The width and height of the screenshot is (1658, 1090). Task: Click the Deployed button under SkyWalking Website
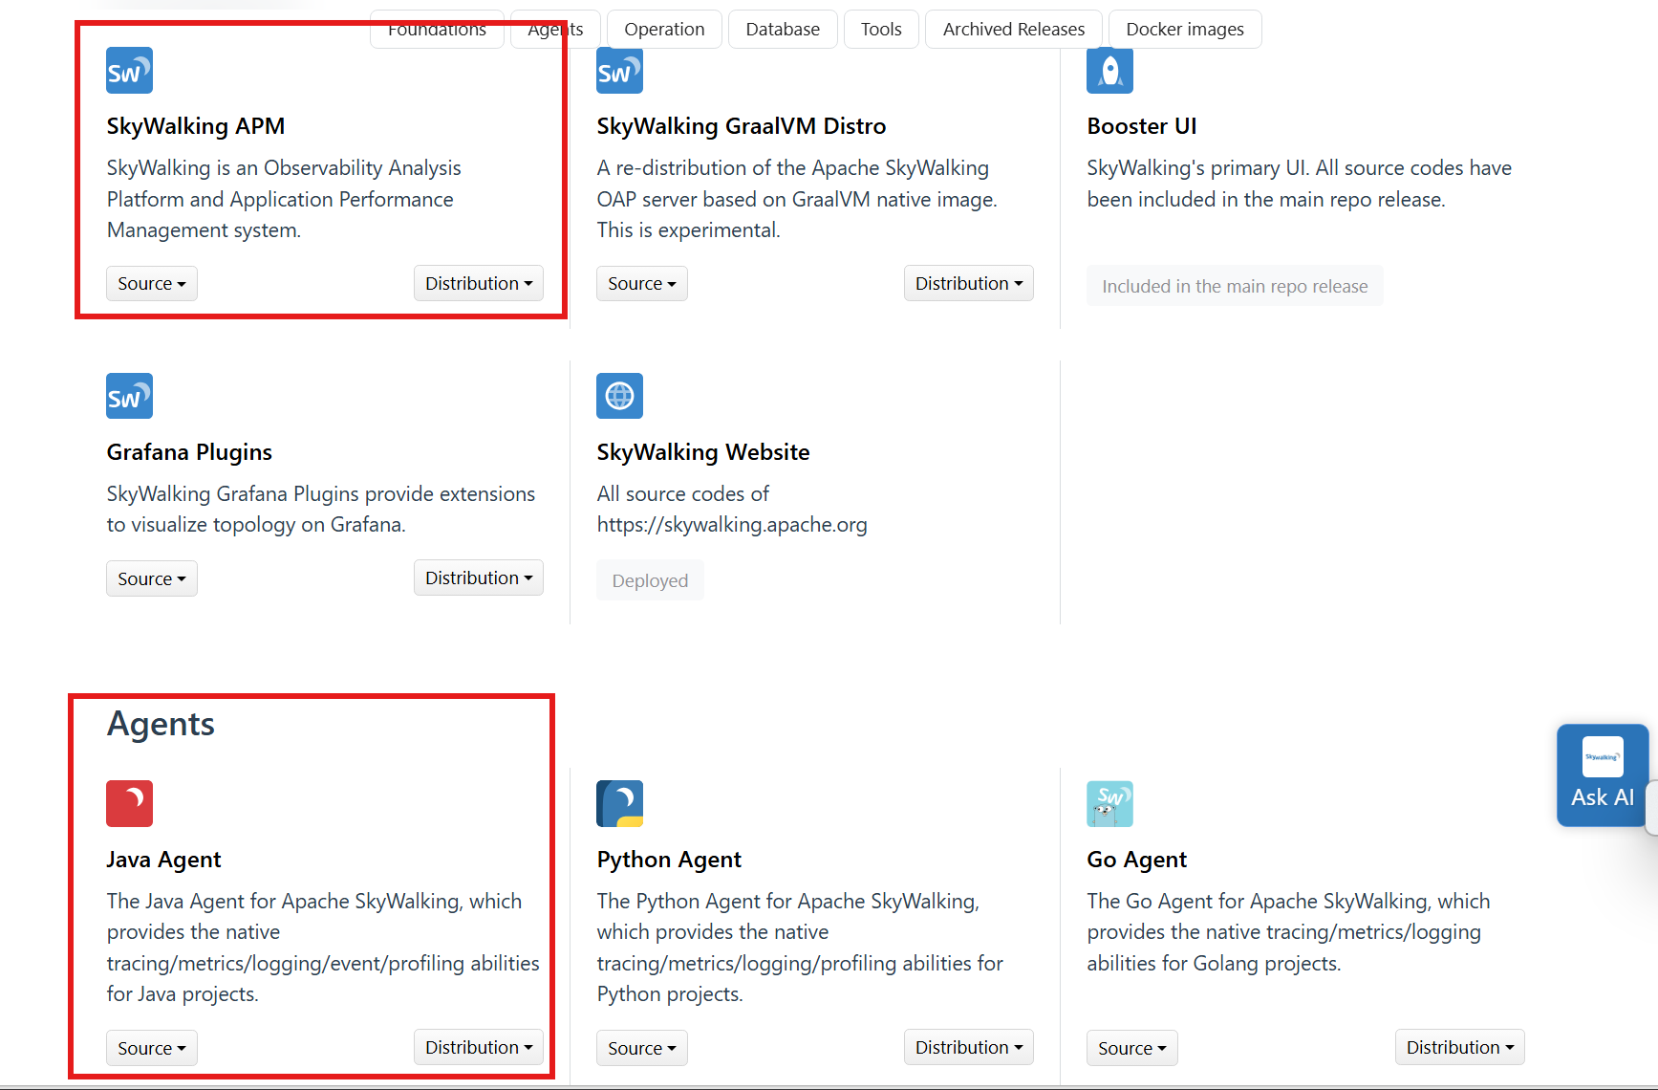(650, 580)
